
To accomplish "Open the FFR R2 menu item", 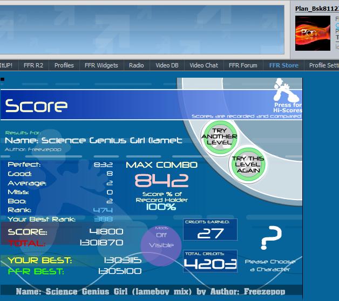I will click(33, 65).
